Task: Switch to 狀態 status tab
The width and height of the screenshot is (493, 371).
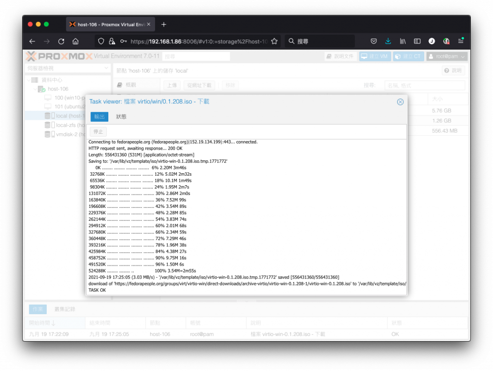Action: tap(121, 116)
